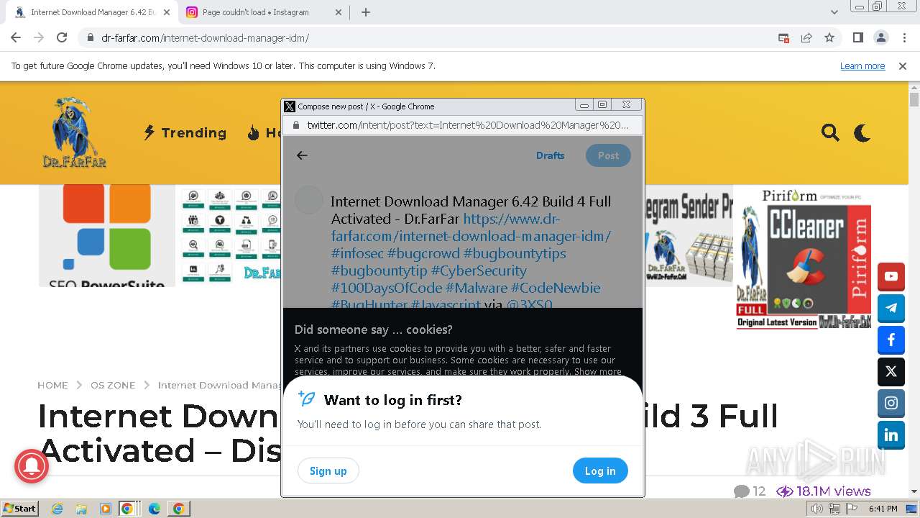920x518 pixels.
Task: Click the twitter.com popup address bar
Action: (463, 125)
